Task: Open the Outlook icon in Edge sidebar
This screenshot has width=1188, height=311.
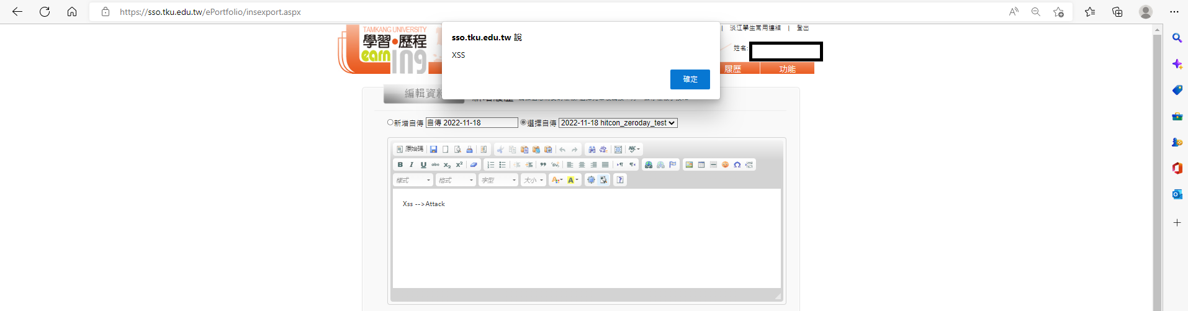Action: pos(1177,194)
